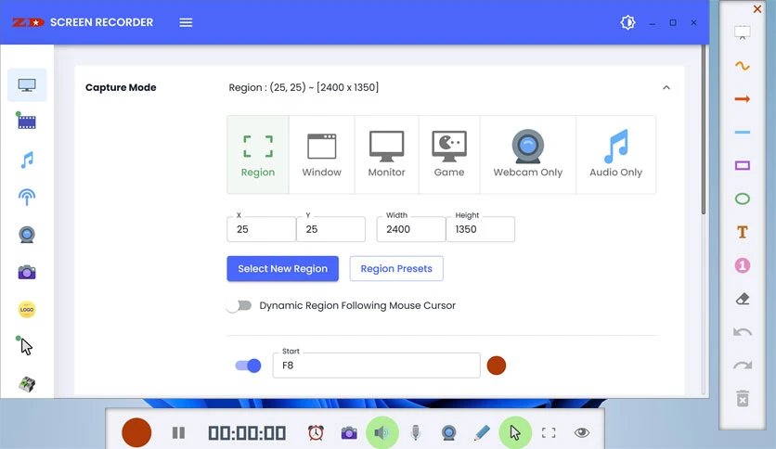Screen dimensions: 776x449
Task: Open the bottom sidebar tools icon
Action: [x=27, y=384]
